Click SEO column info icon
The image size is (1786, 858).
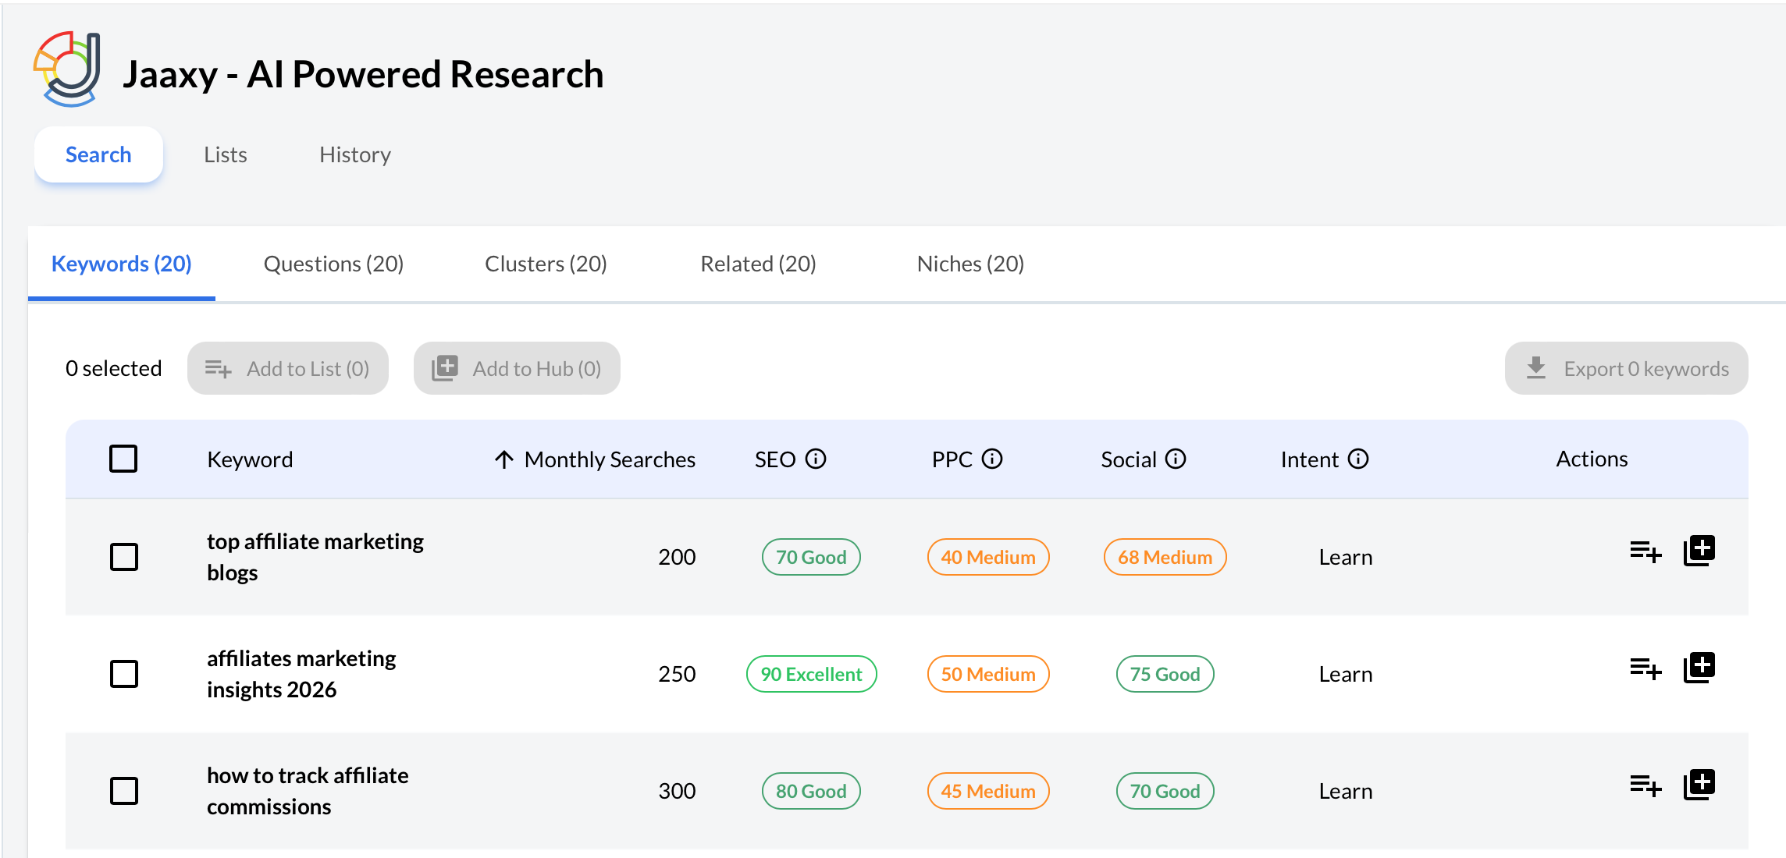[x=816, y=459]
